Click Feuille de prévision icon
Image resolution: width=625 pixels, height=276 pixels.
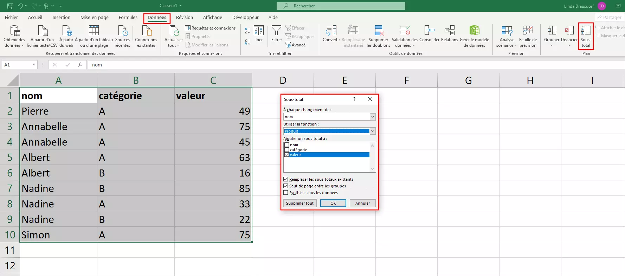pos(528,31)
